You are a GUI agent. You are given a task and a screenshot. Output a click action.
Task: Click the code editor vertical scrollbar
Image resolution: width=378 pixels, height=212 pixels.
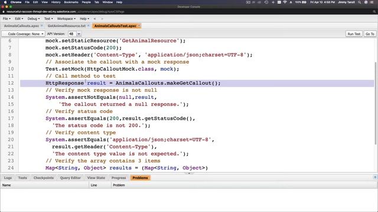pos(376,104)
